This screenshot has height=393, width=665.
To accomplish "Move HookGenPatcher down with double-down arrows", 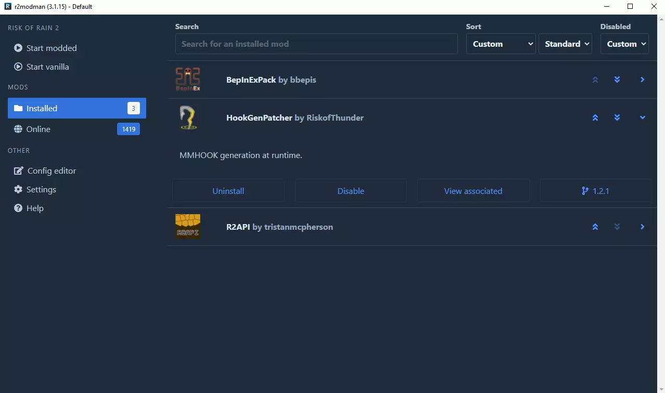I will pyautogui.click(x=617, y=117).
